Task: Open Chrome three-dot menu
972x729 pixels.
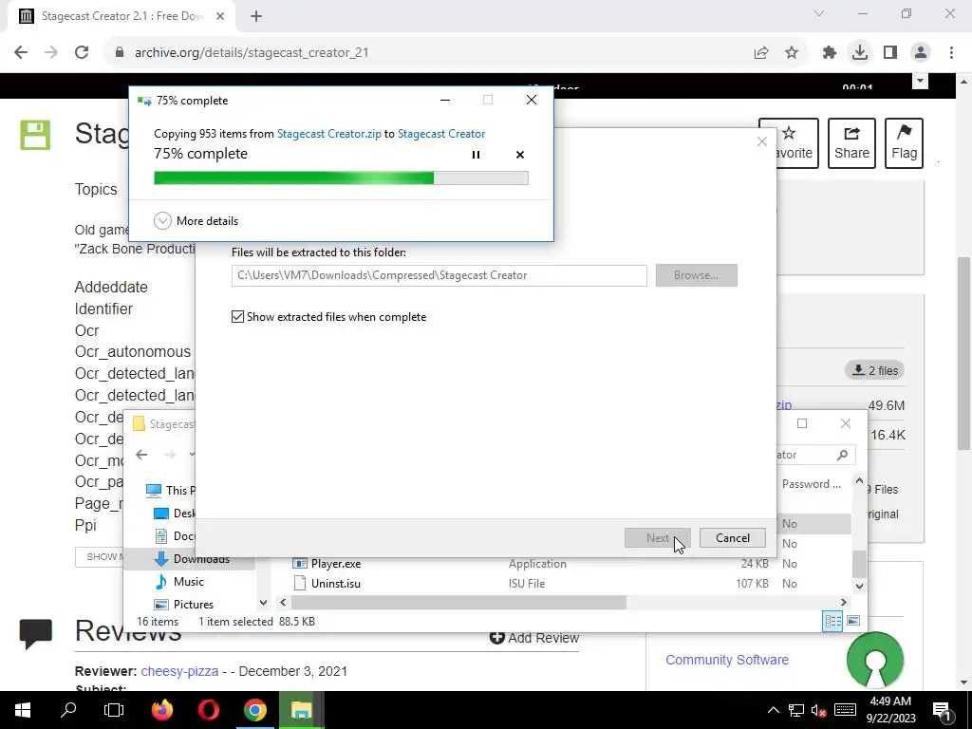Action: (x=951, y=53)
